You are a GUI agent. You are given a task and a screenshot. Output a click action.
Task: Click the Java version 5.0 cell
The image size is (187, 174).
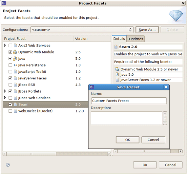pos(78,58)
